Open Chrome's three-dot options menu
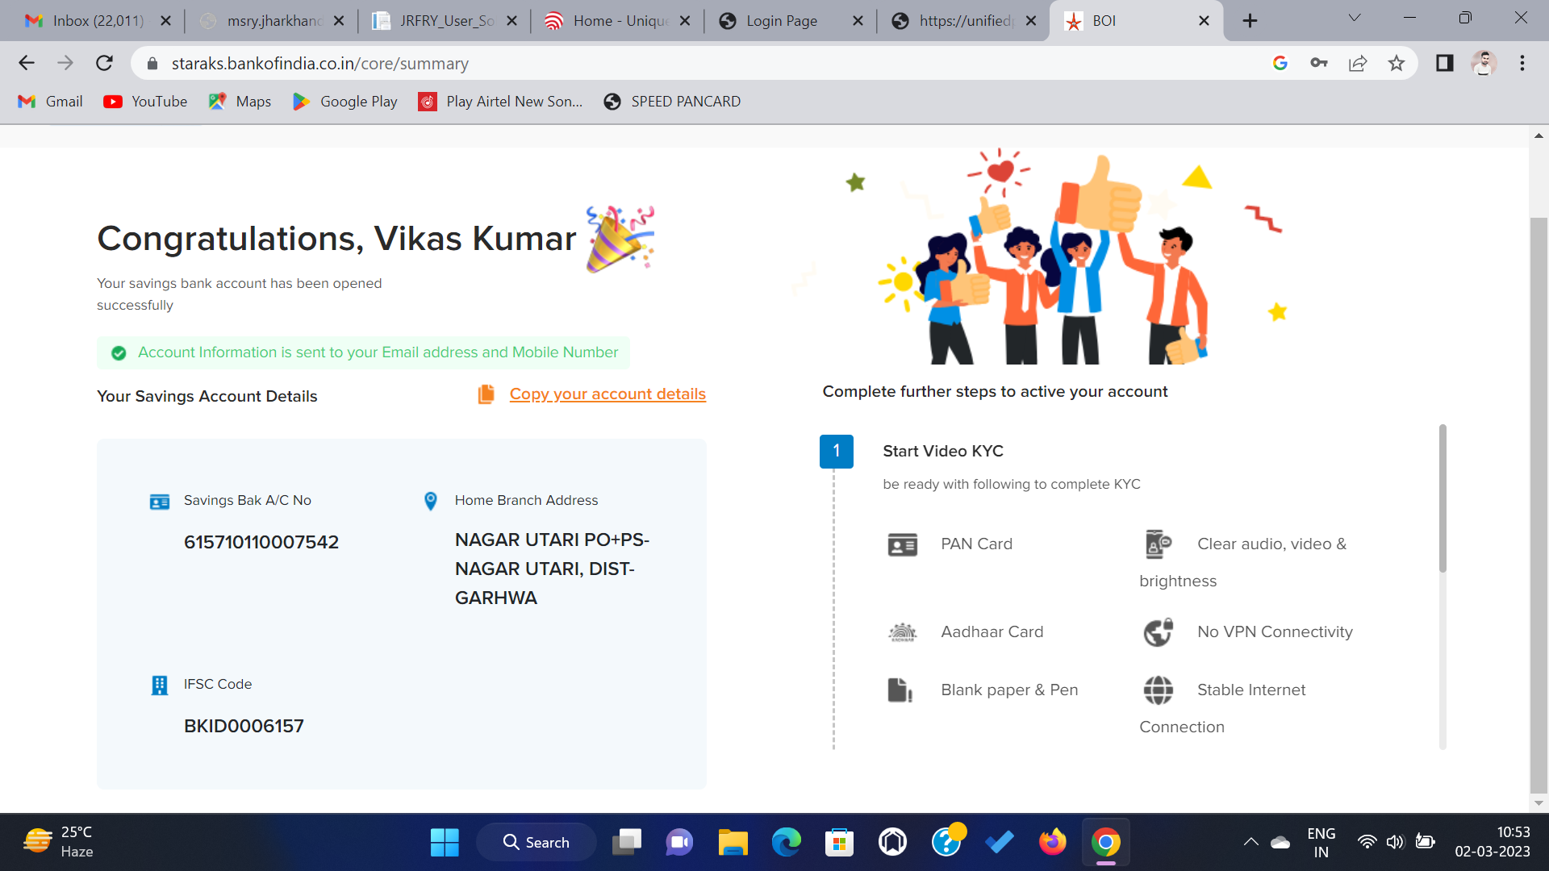The height and width of the screenshot is (871, 1549). (x=1522, y=63)
